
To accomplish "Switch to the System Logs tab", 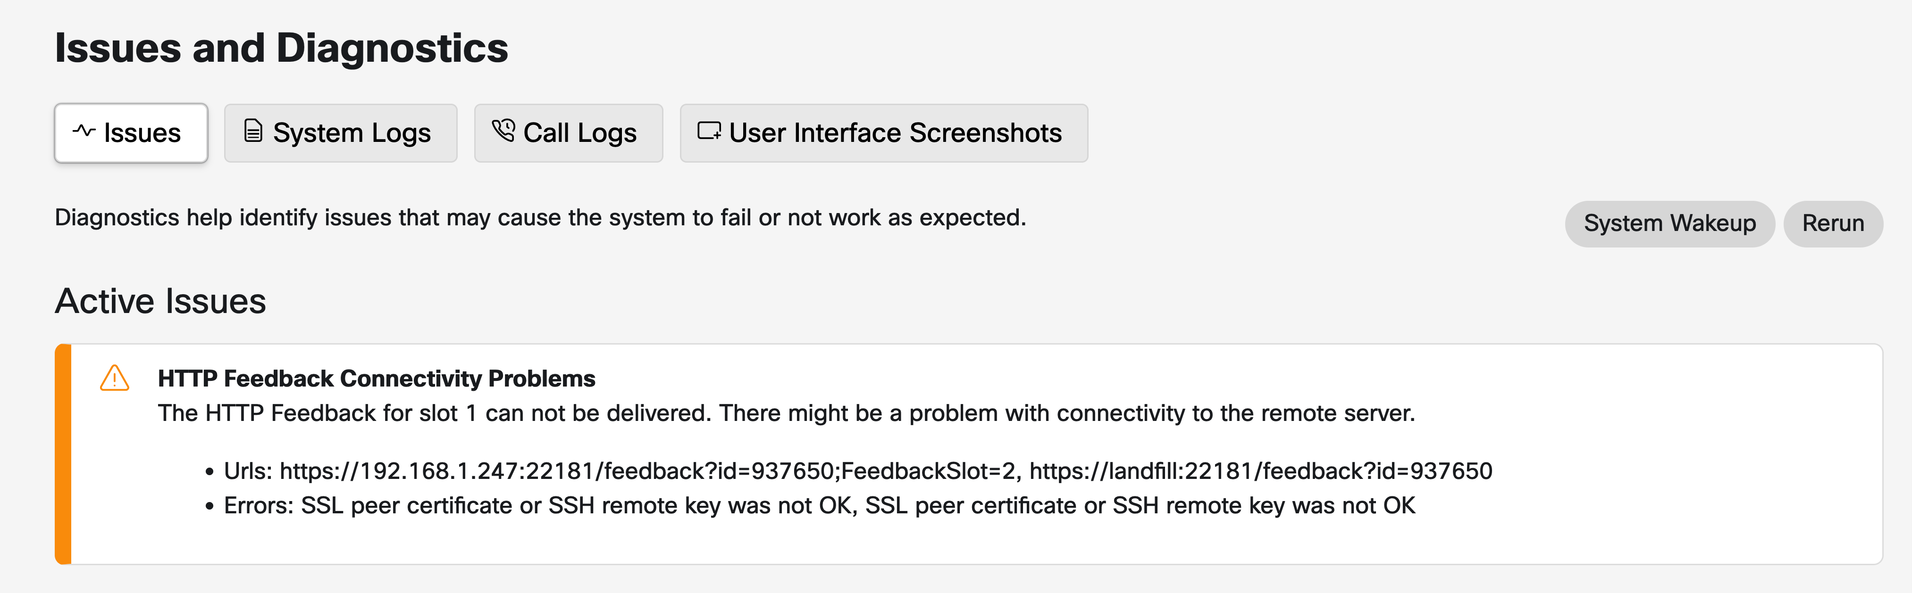I will (x=341, y=132).
